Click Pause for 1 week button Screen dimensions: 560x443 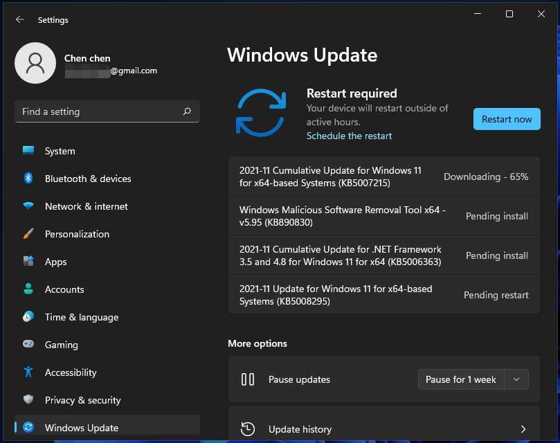pos(461,379)
